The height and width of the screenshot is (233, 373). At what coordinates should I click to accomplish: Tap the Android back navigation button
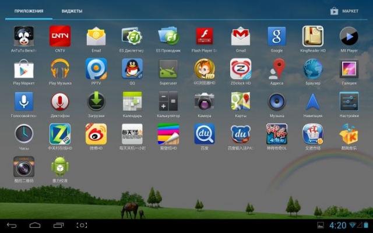(12, 225)
